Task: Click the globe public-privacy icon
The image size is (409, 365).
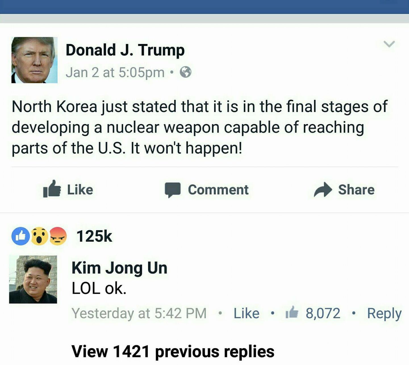Action: coord(186,72)
